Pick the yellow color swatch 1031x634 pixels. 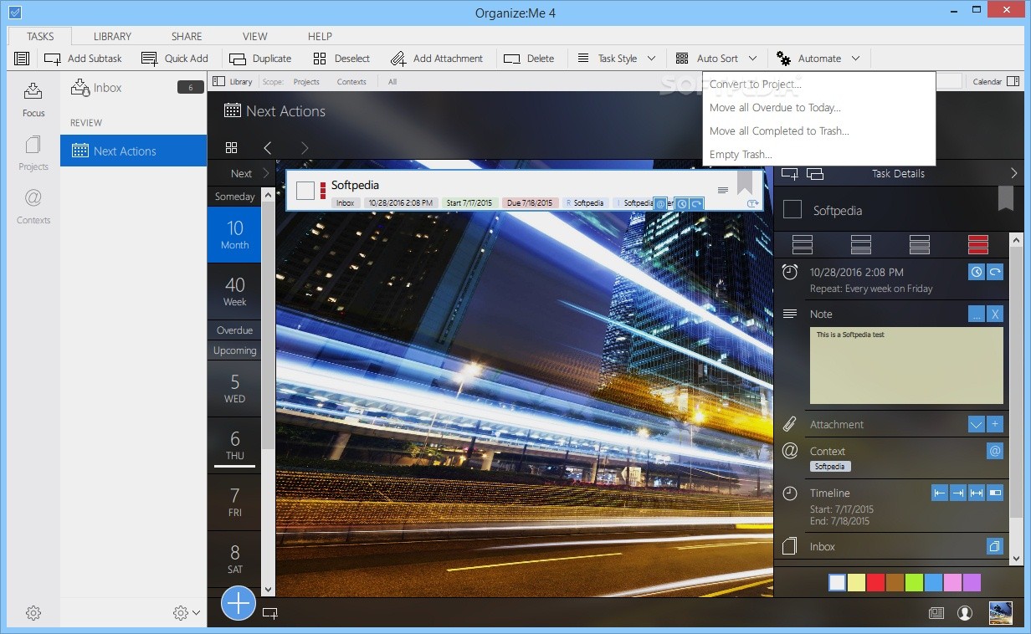857,582
